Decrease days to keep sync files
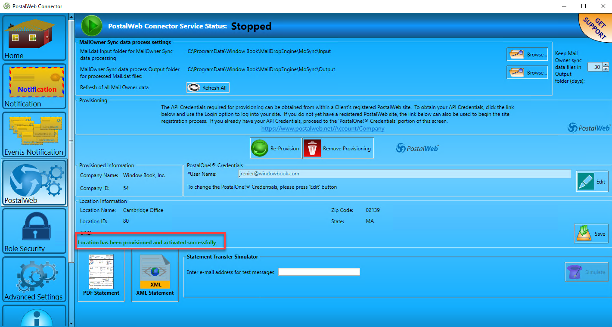This screenshot has height=327, width=612. [606, 69]
